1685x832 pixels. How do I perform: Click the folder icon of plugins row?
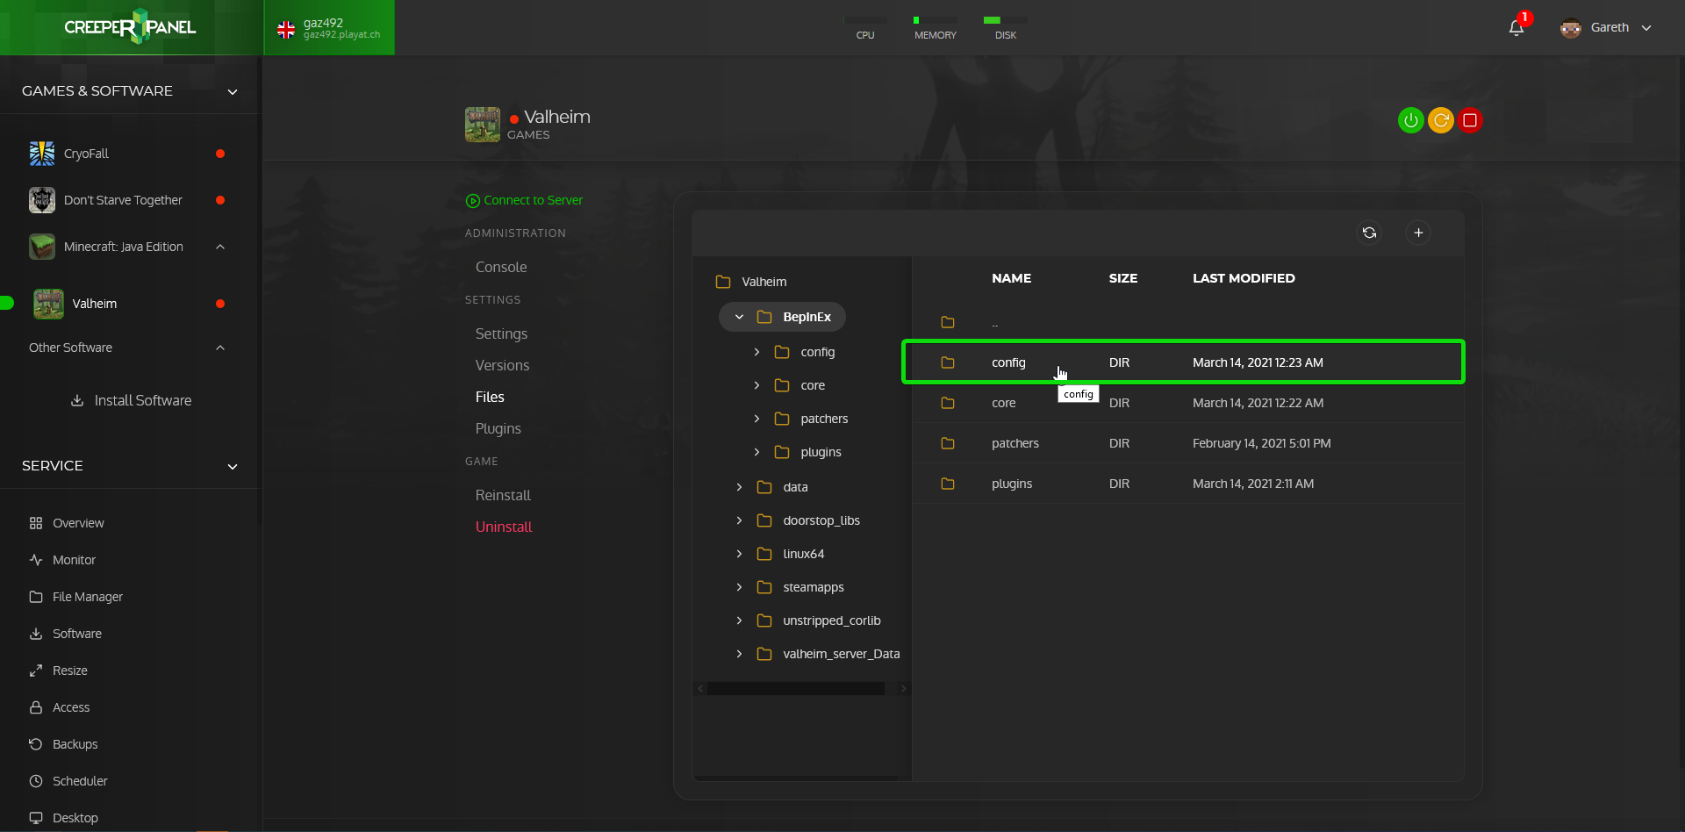coord(948,484)
